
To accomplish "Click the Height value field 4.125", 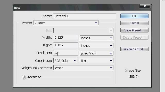I will 66,45.
